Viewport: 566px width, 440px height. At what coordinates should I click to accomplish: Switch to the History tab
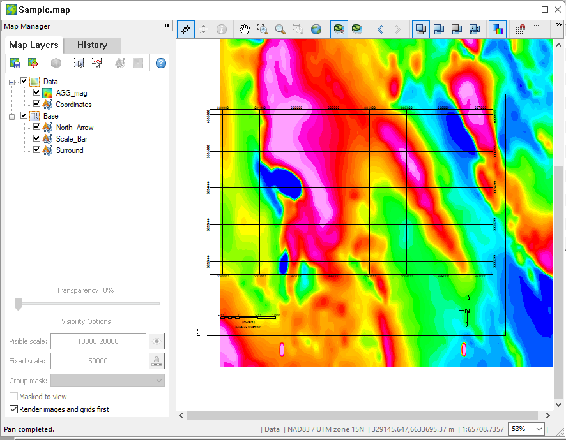(x=92, y=45)
